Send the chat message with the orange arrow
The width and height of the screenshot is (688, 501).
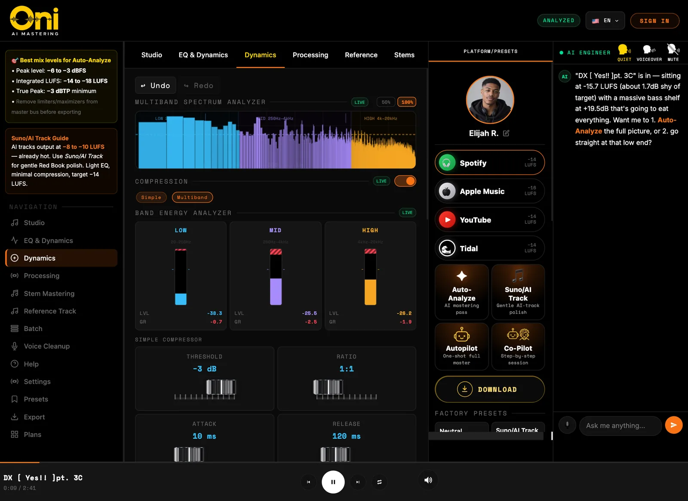click(x=673, y=425)
